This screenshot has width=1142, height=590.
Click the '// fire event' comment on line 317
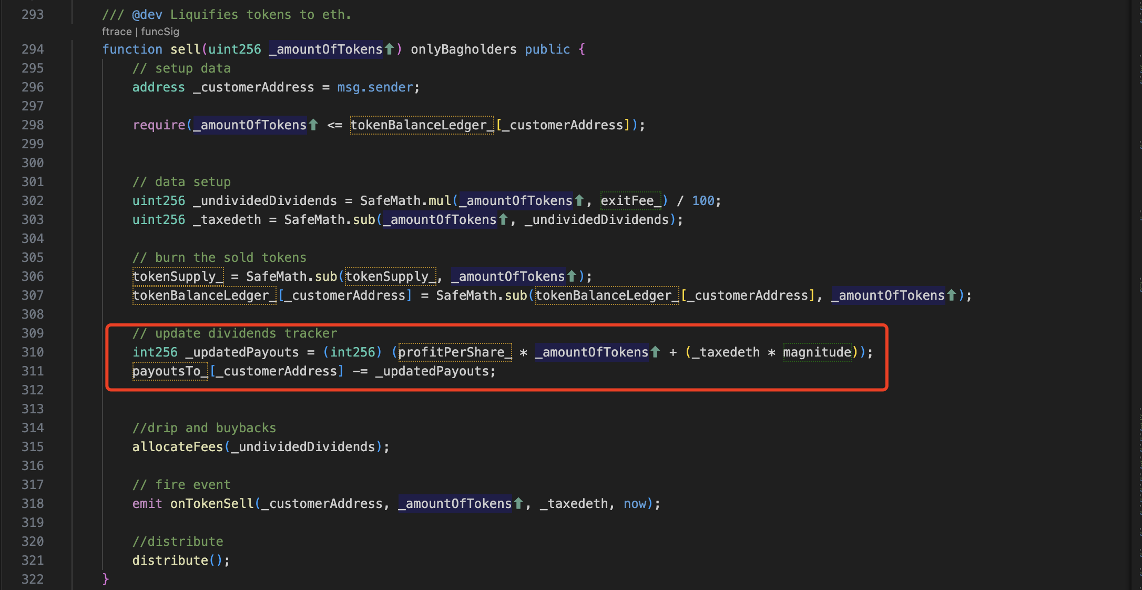click(x=181, y=485)
